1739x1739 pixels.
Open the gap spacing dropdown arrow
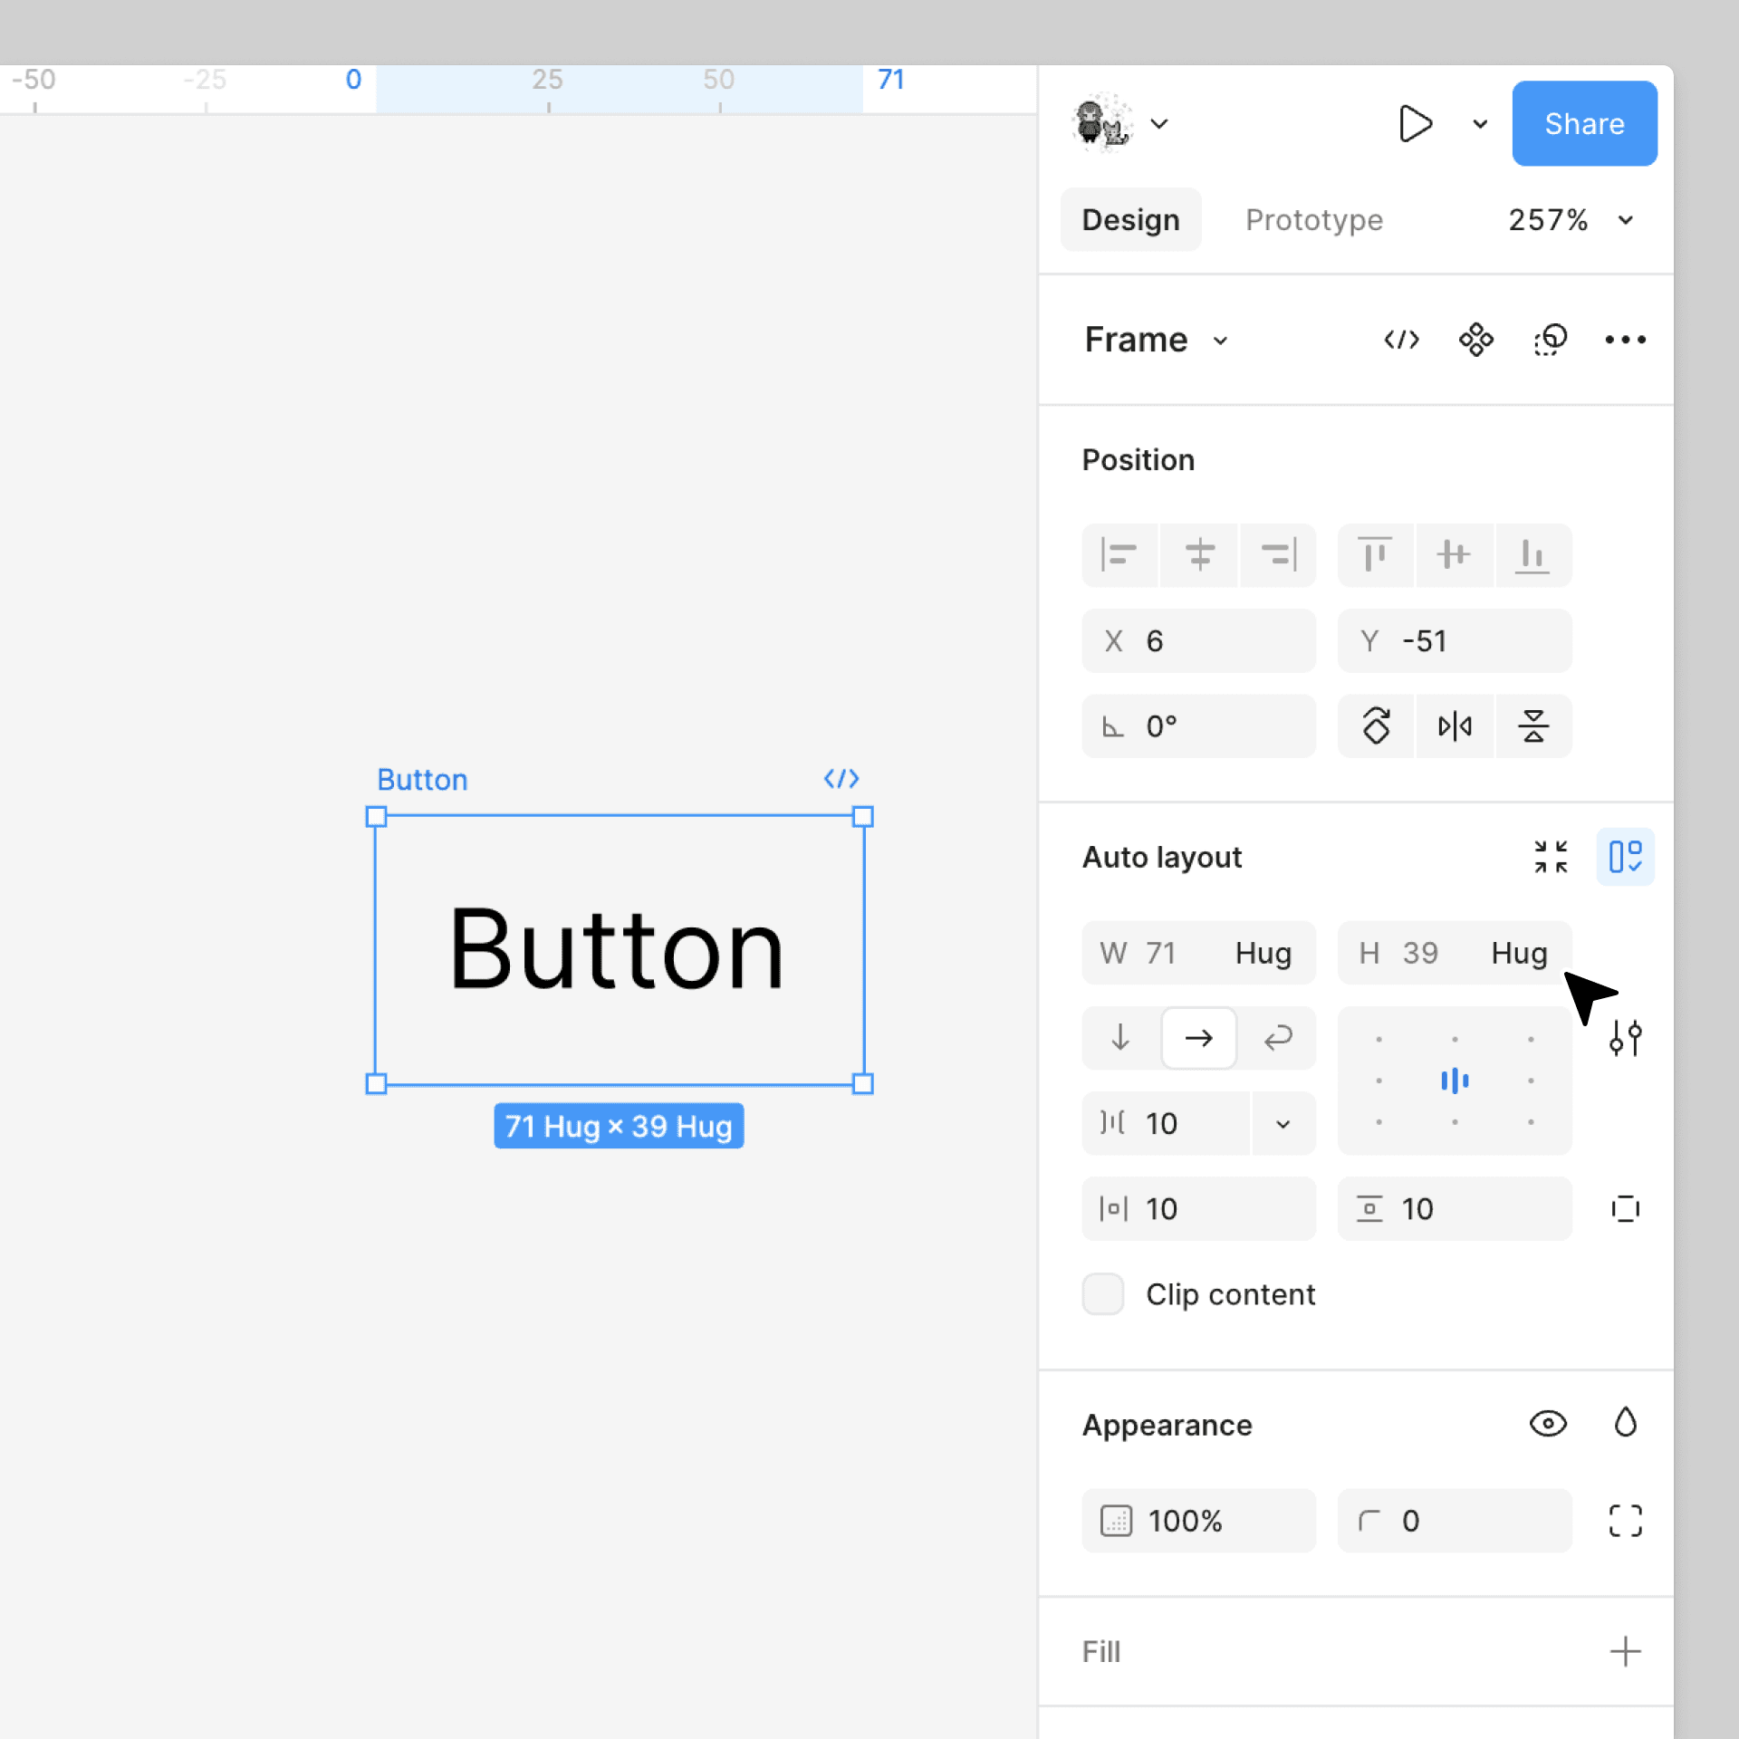(x=1283, y=1124)
